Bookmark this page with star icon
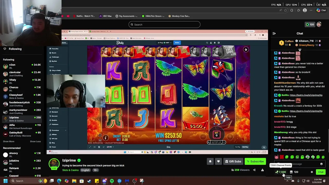This screenshot has width=329, height=185. point(285,10)
